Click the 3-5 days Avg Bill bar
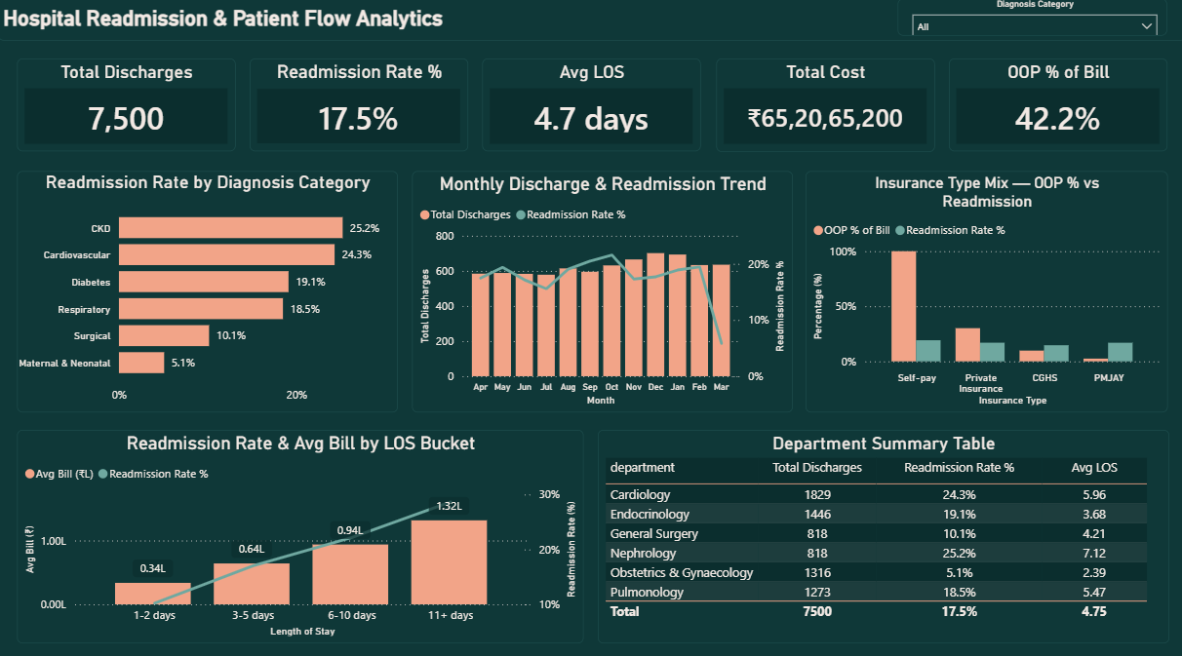1182x656 pixels. tap(252, 584)
